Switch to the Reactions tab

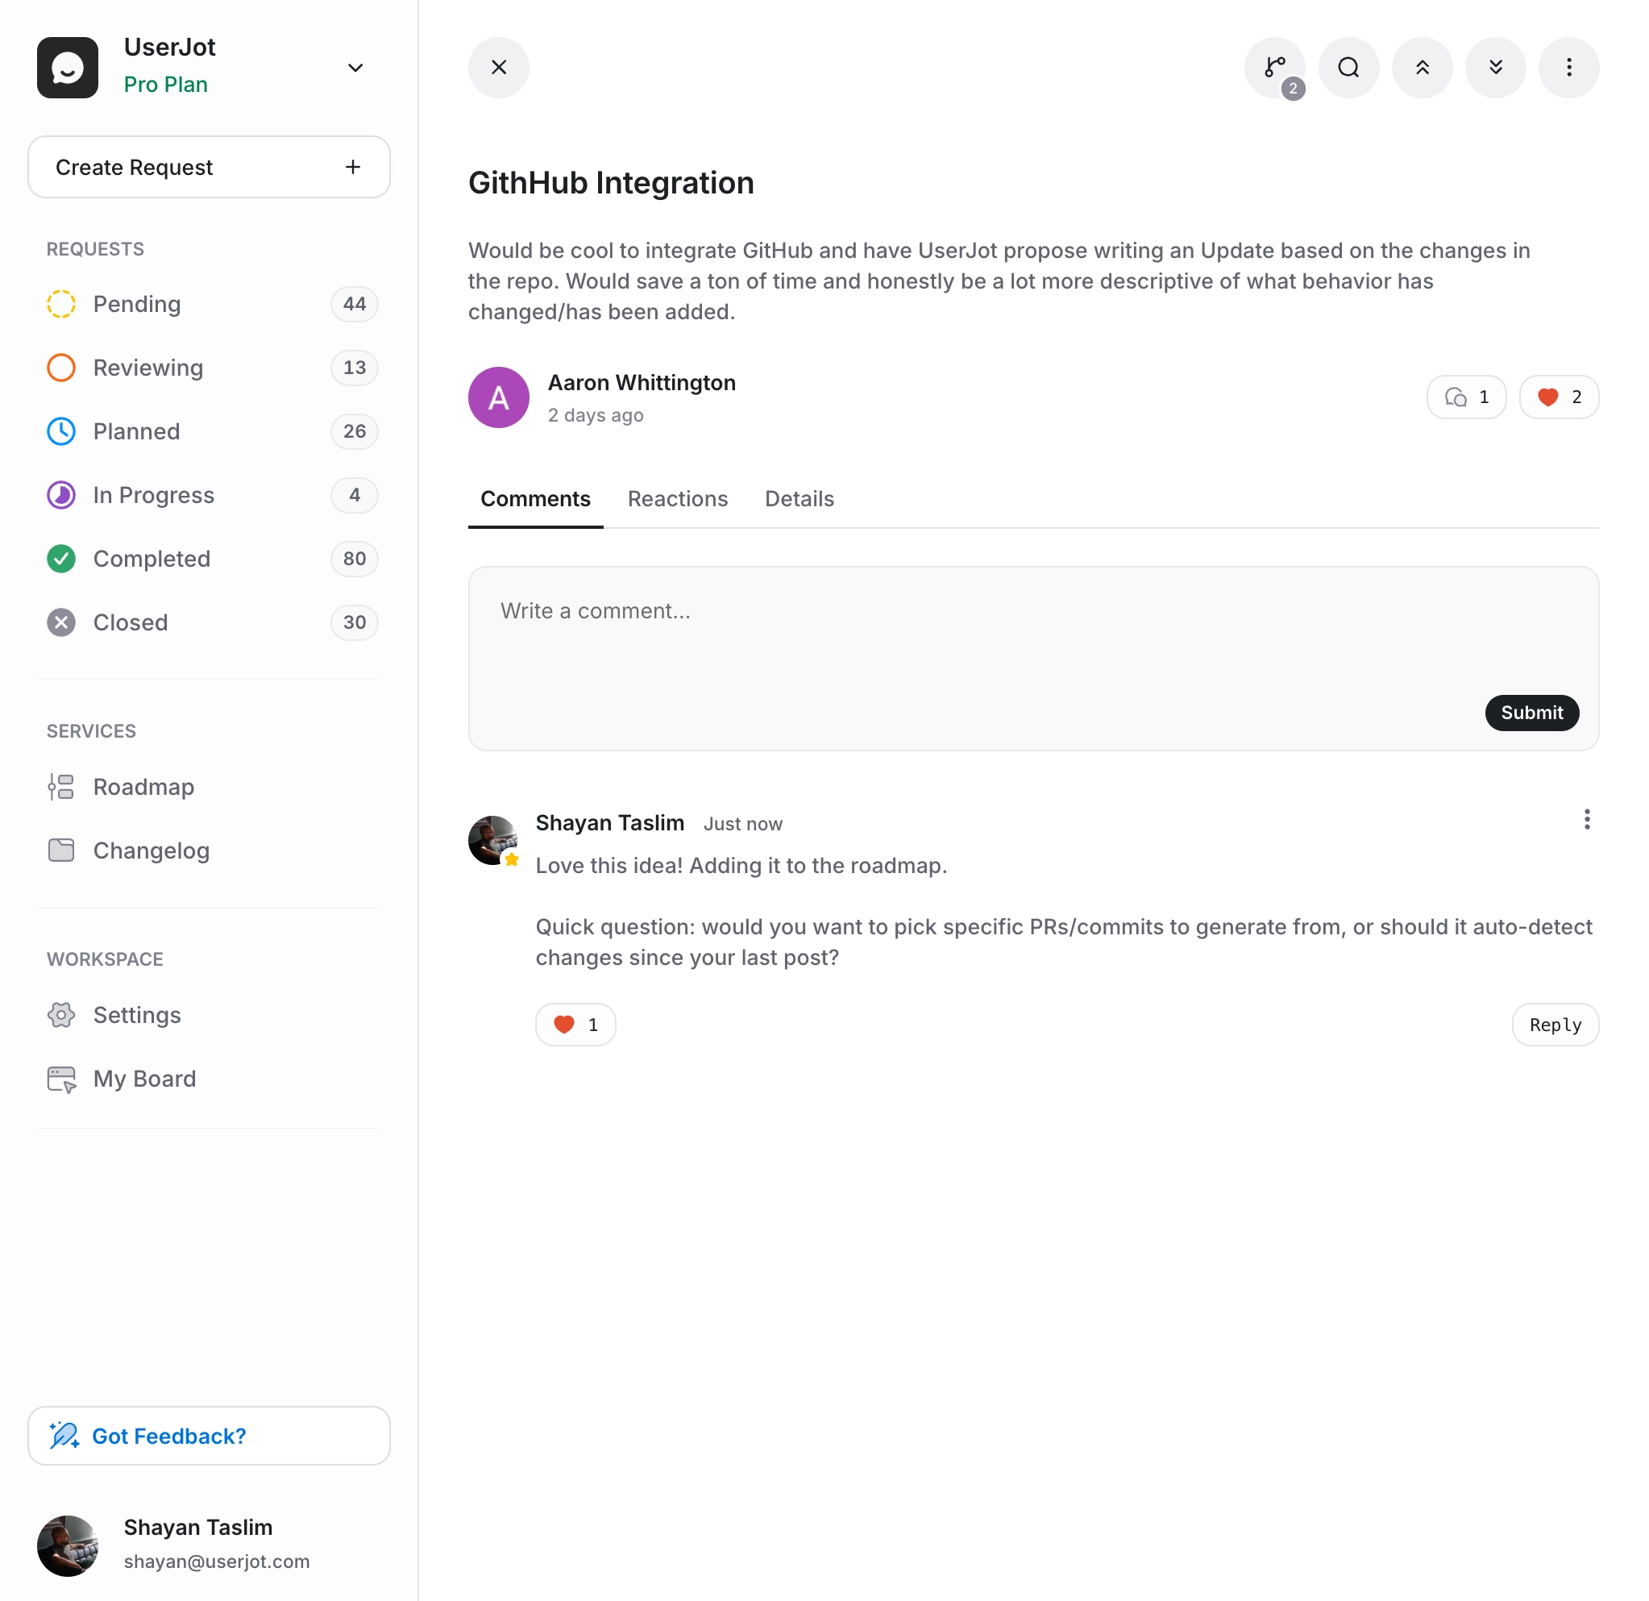pyautogui.click(x=677, y=498)
